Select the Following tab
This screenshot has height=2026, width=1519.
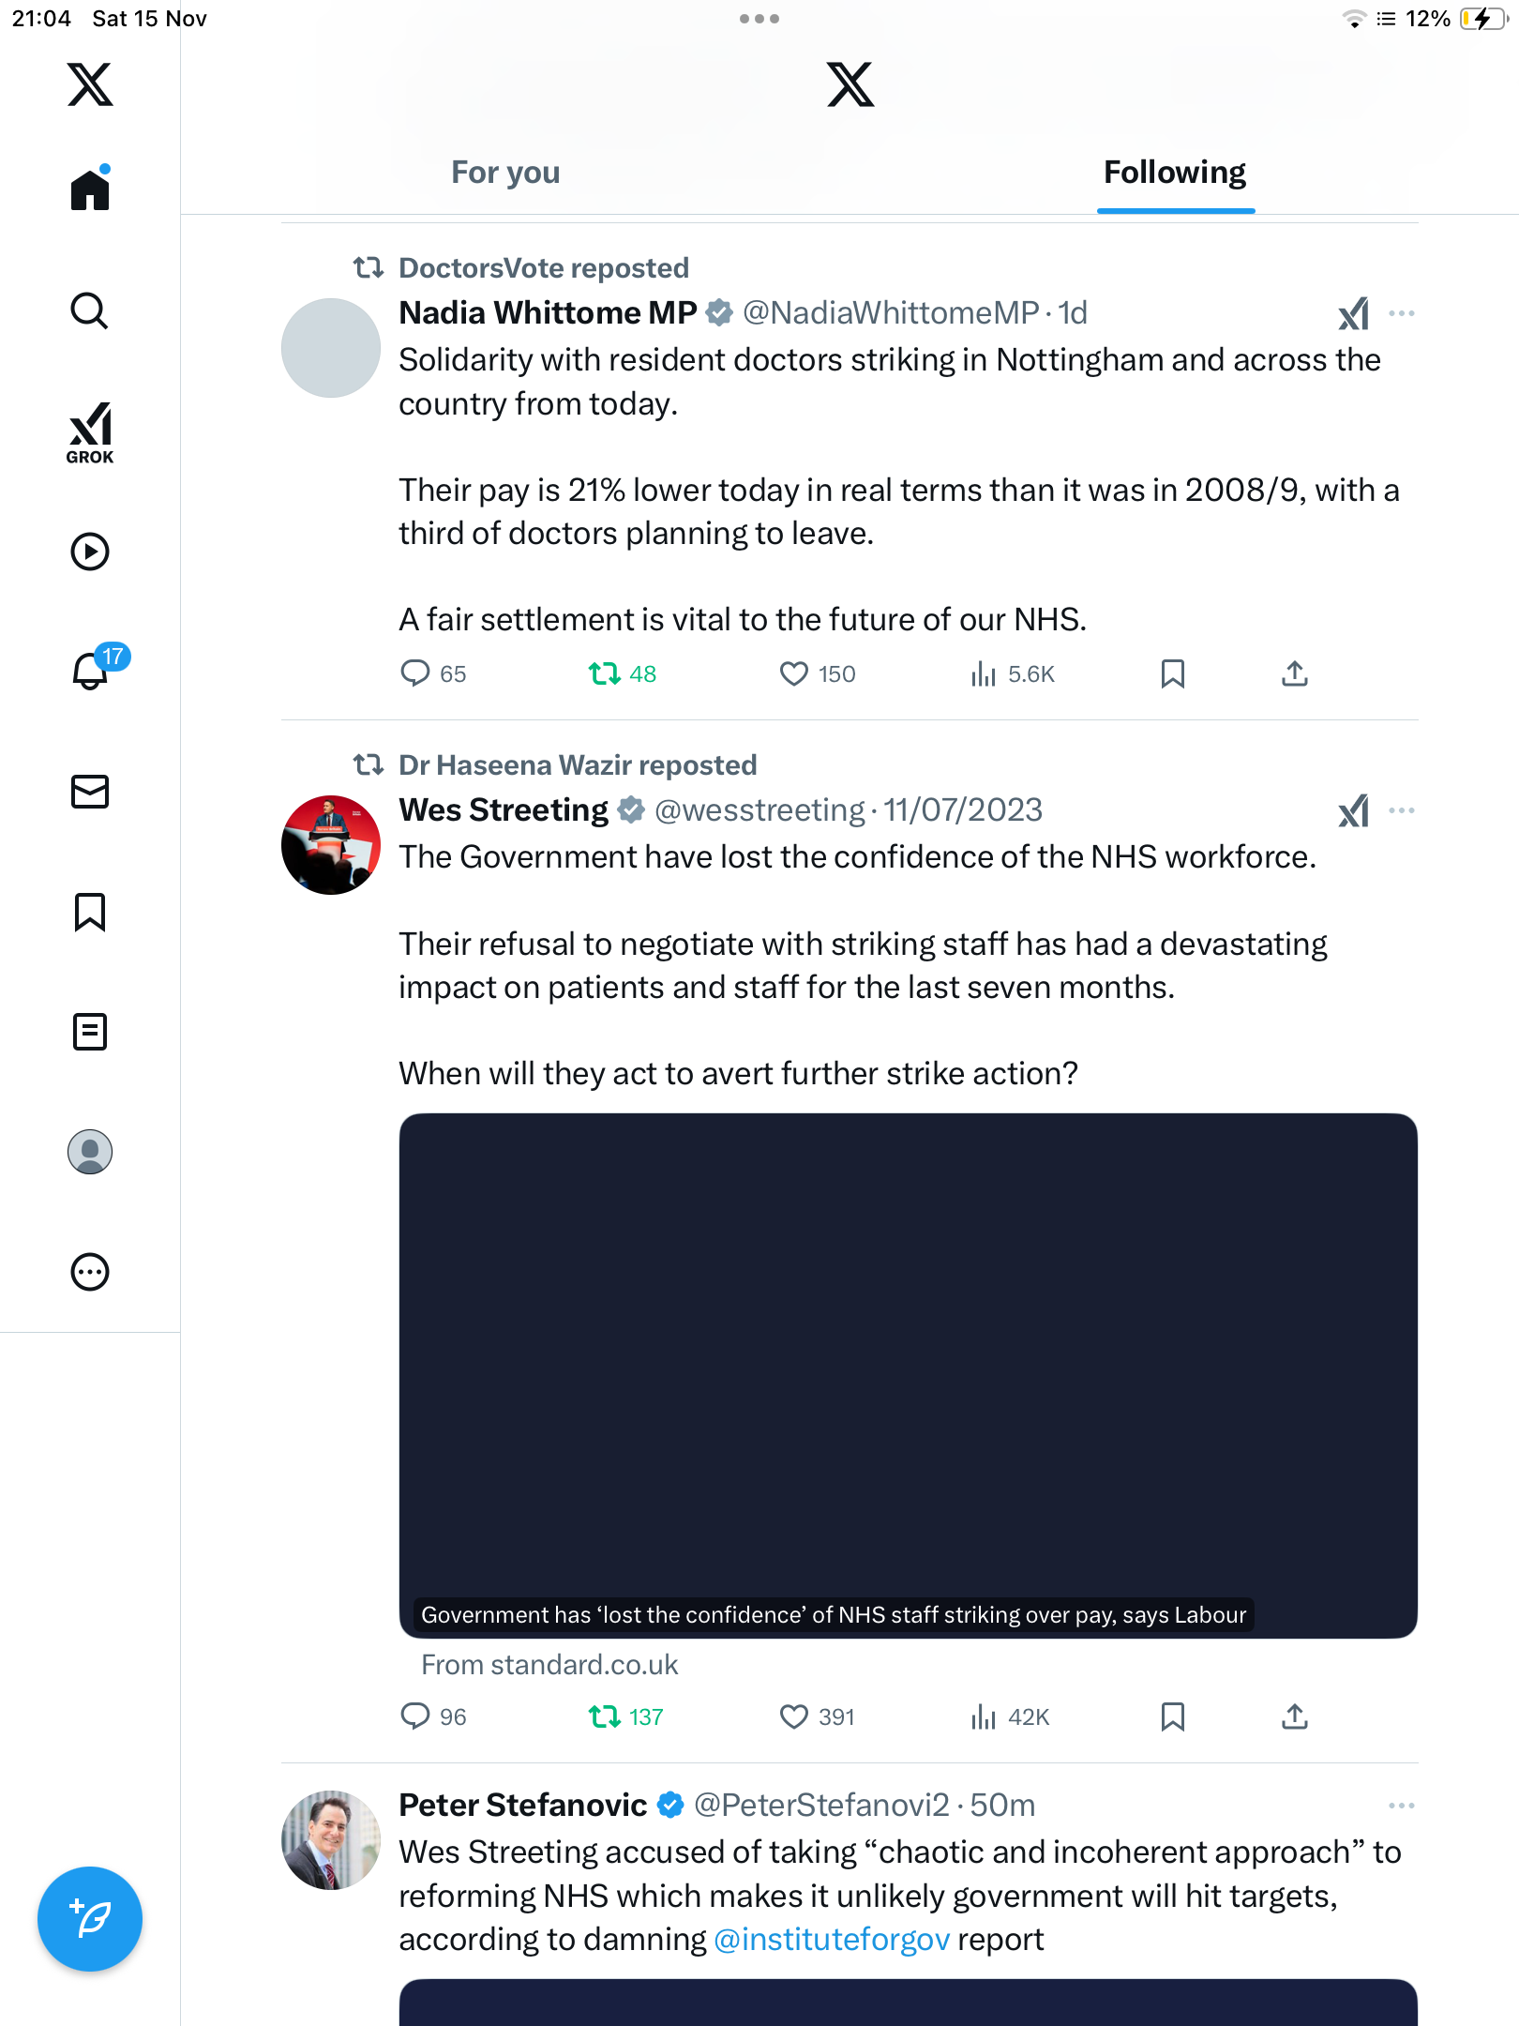point(1174,173)
